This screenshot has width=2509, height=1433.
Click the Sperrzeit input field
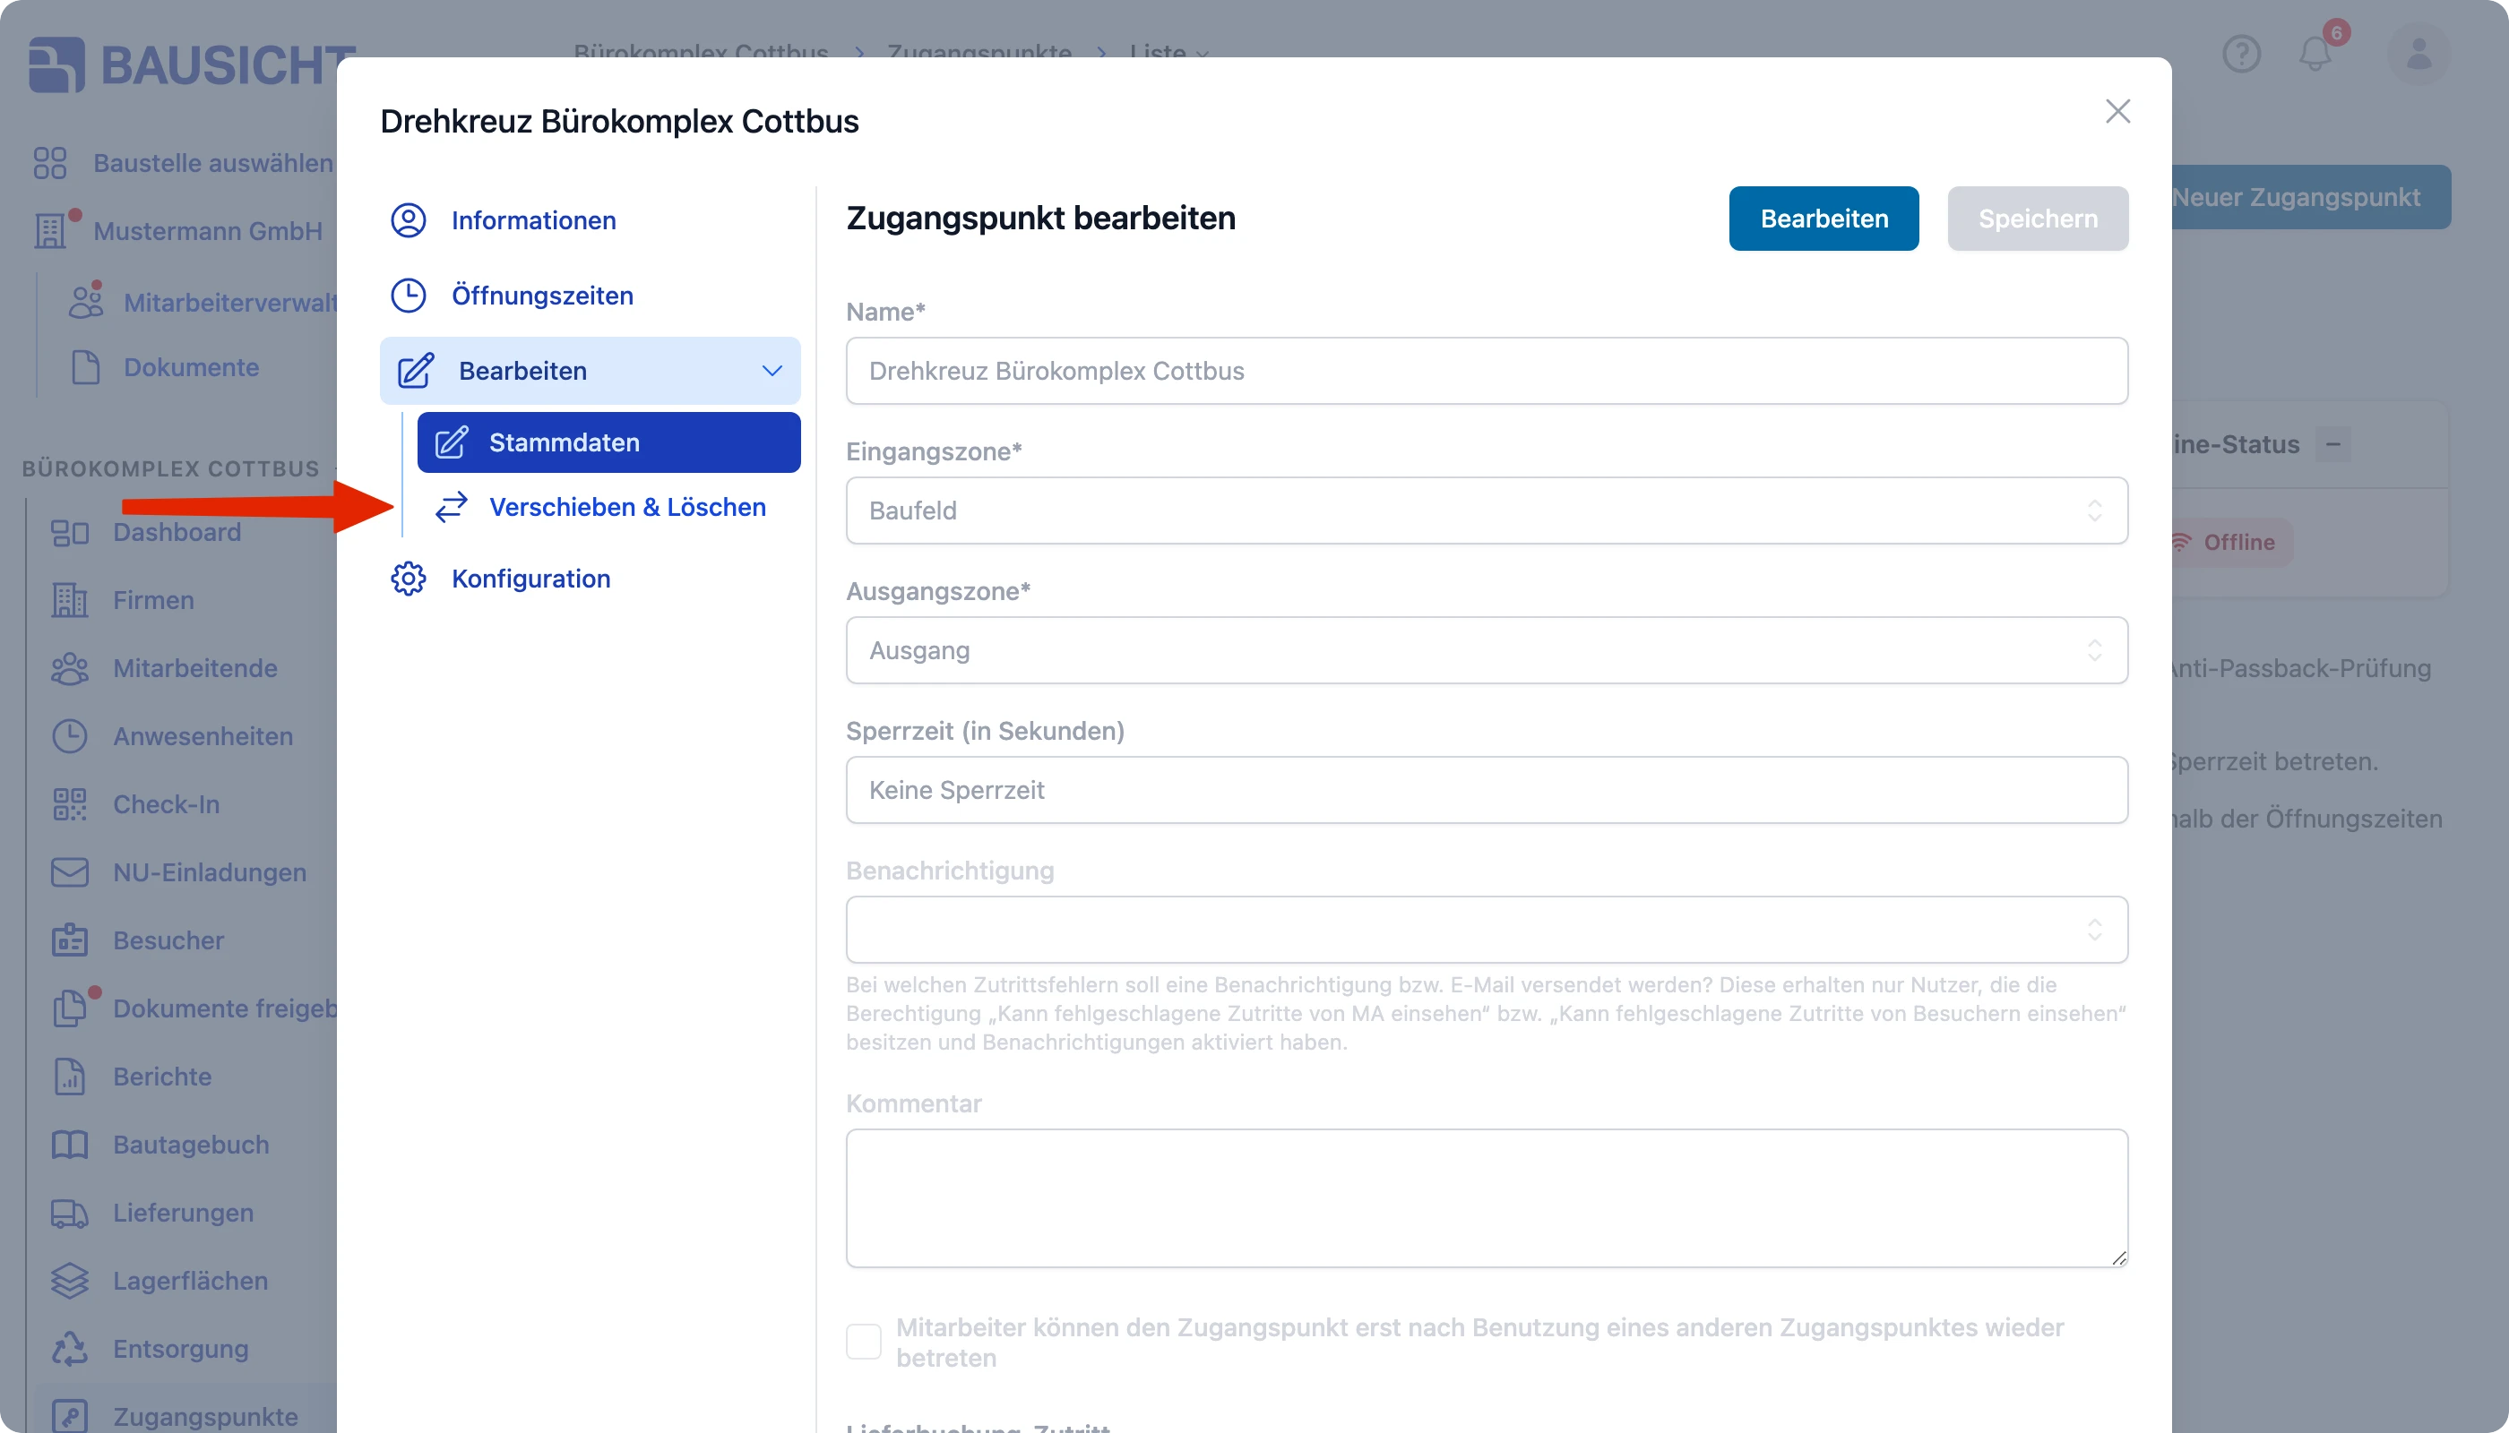coord(1487,790)
